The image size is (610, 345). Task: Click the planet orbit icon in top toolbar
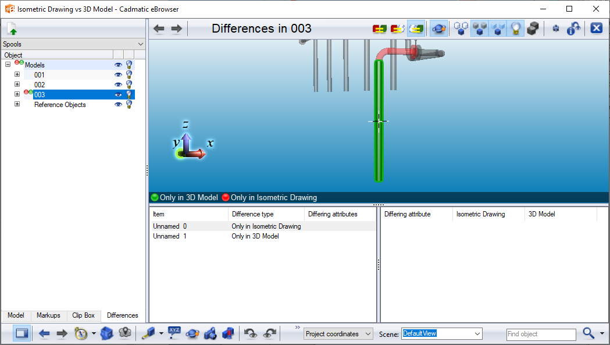(x=439, y=29)
